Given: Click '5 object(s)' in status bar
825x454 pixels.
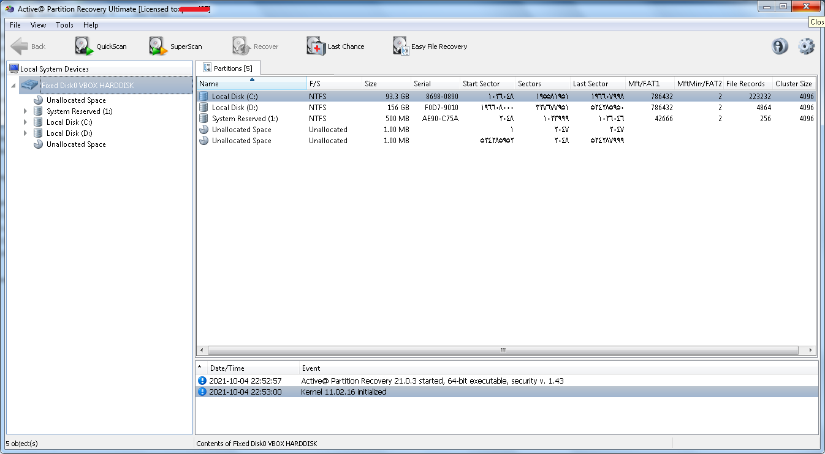Looking at the screenshot, I should click(21, 443).
